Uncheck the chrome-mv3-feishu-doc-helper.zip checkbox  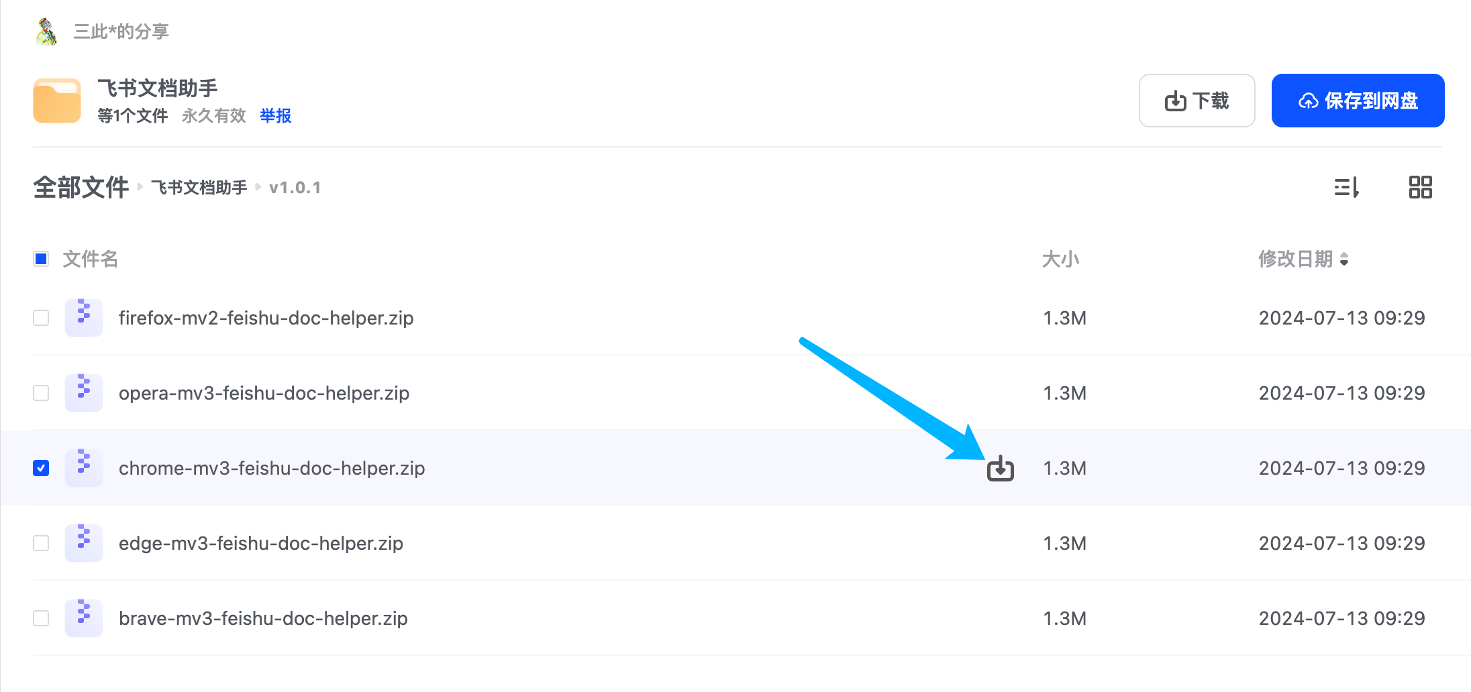point(41,468)
